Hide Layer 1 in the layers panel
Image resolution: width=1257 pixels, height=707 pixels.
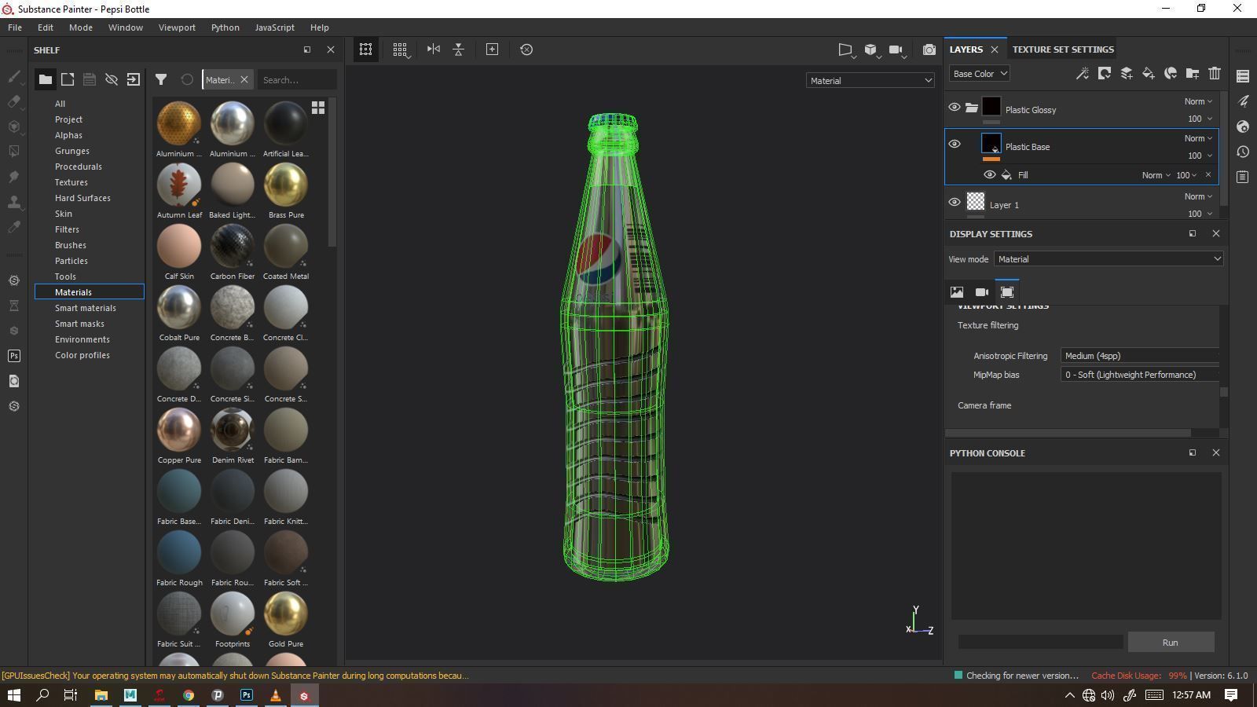(955, 202)
